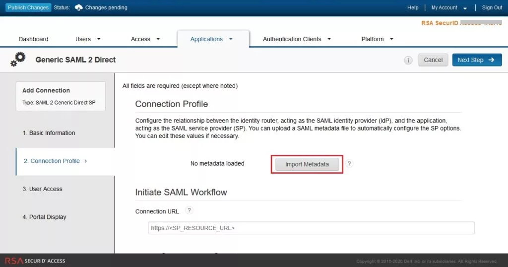Screen dimensions: 508x267
Task: Click the 'Type: SAML 2 Generic Direct SP' text
Action: click(x=59, y=102)
